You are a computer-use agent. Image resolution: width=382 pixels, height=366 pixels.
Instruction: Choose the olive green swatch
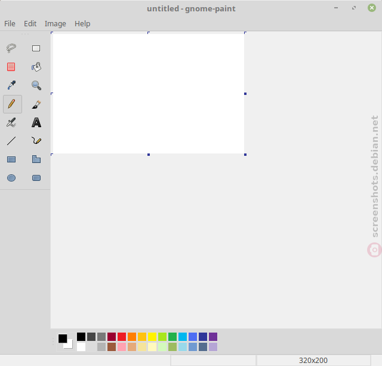172,347
